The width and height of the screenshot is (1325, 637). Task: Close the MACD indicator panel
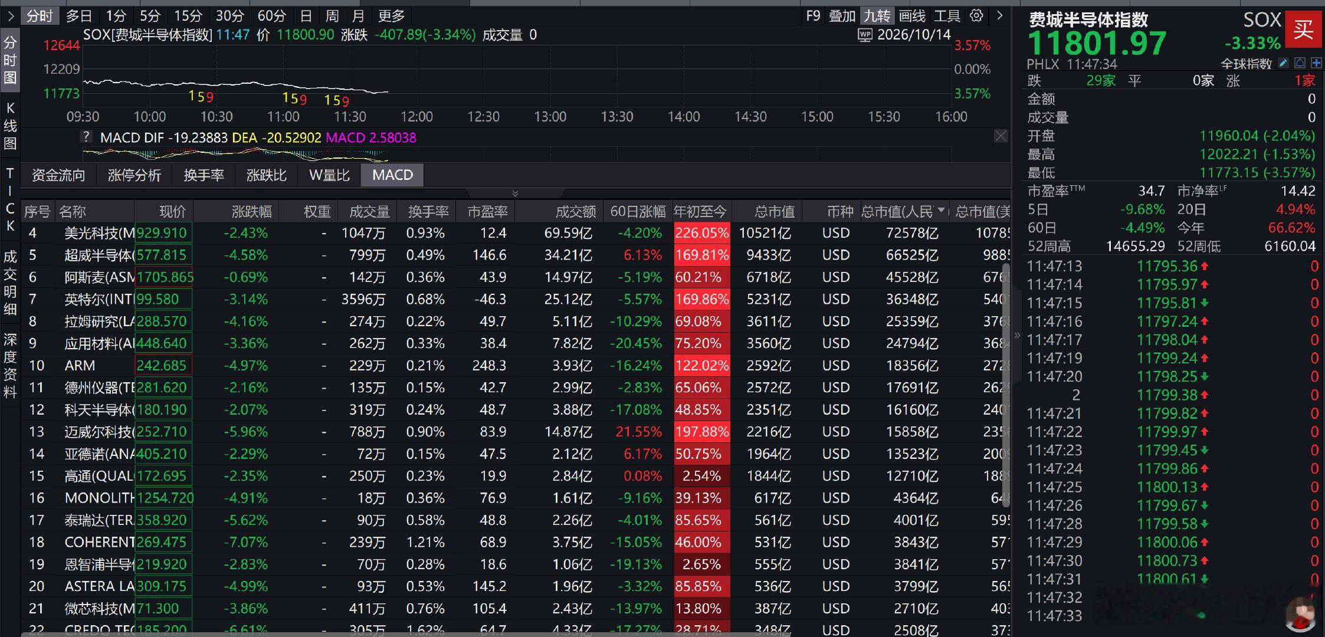1001,136
